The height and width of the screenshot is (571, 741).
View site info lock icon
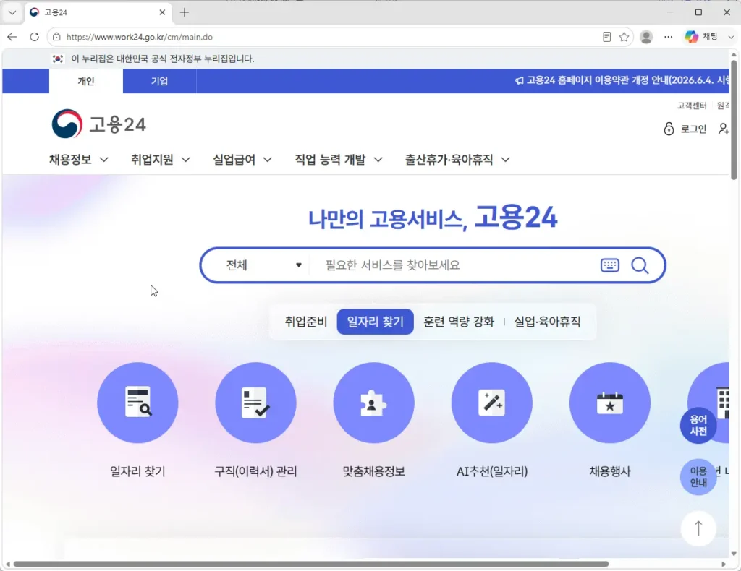point(56,37)
